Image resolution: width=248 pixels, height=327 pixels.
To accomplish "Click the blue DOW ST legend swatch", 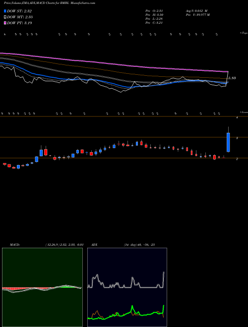I will click(5, 11).
